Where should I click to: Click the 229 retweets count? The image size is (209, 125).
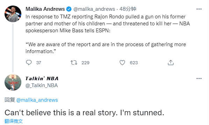(85, 62)
